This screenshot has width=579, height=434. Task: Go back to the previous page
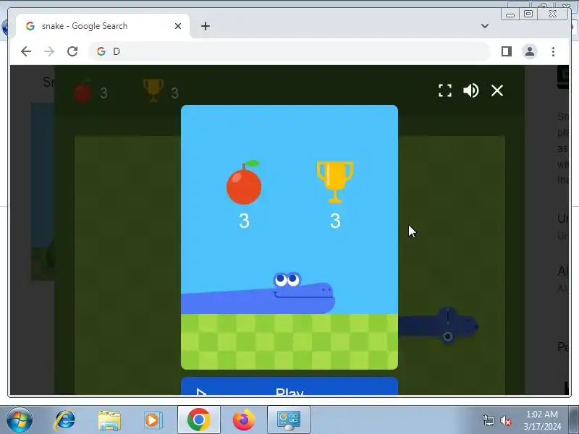click(x=26, y=51)
